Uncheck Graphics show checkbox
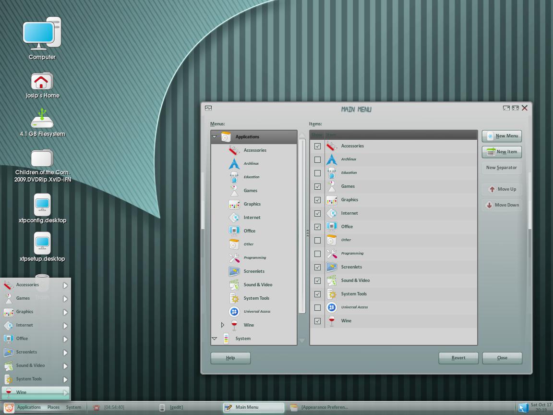Image resolution: width=553 pixels, height=415 pixels. tap(317, 200)
